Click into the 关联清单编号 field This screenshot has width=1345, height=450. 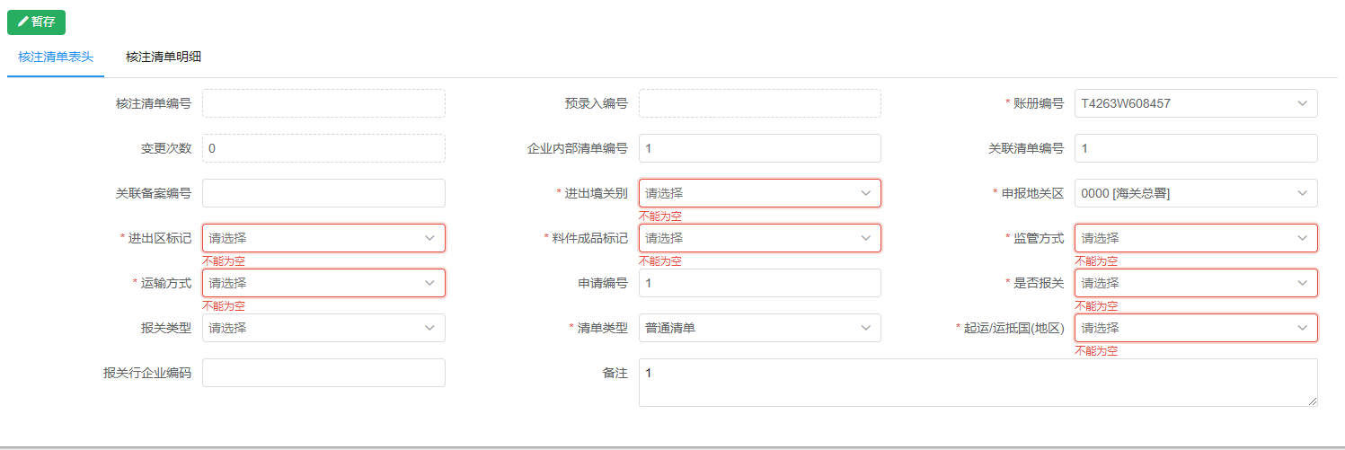coord(1196,148)
